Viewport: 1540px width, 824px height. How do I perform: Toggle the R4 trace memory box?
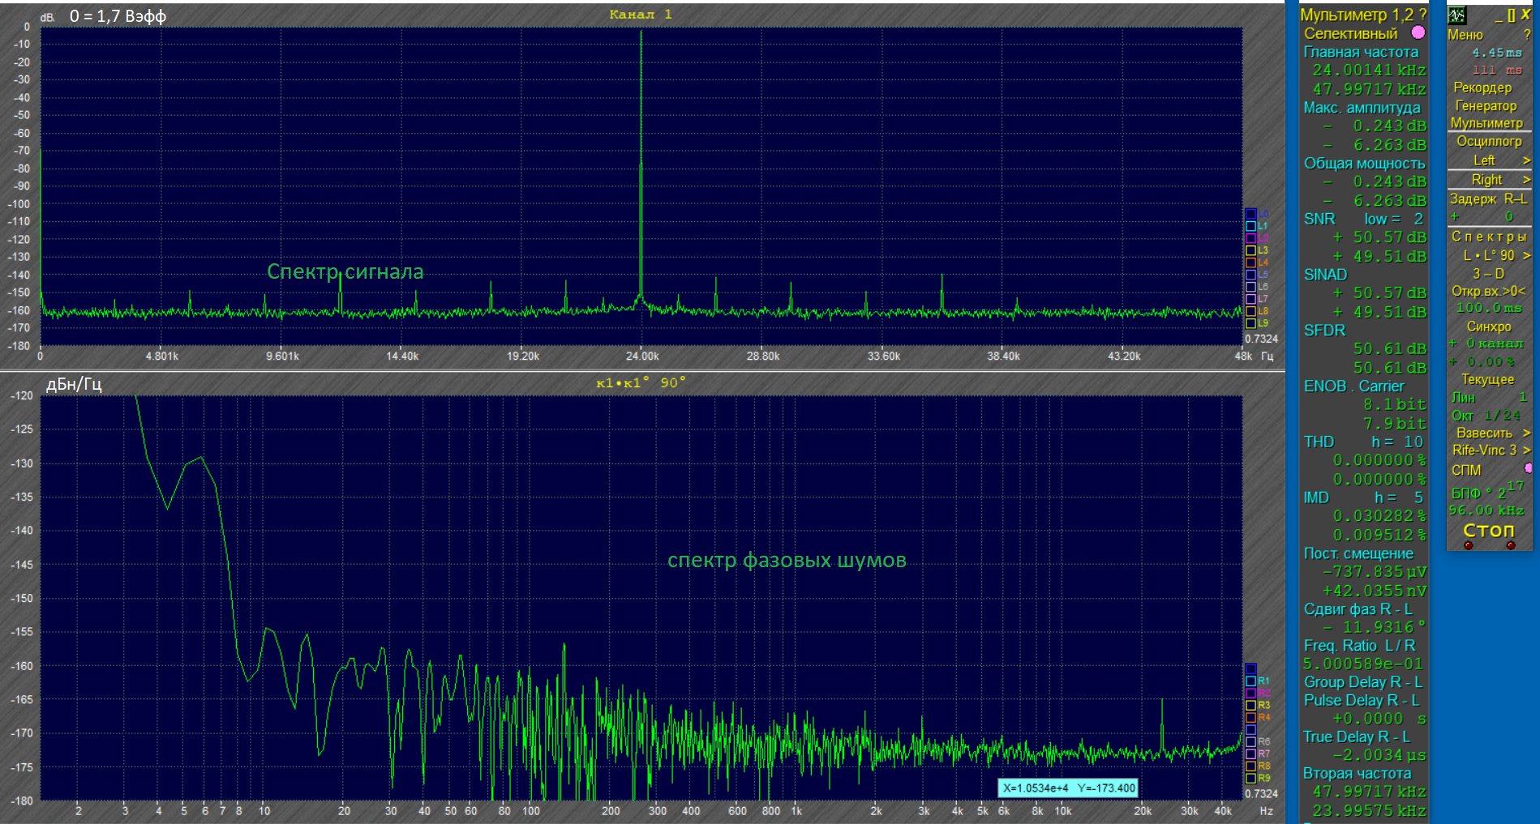[x=1250, y=718]
